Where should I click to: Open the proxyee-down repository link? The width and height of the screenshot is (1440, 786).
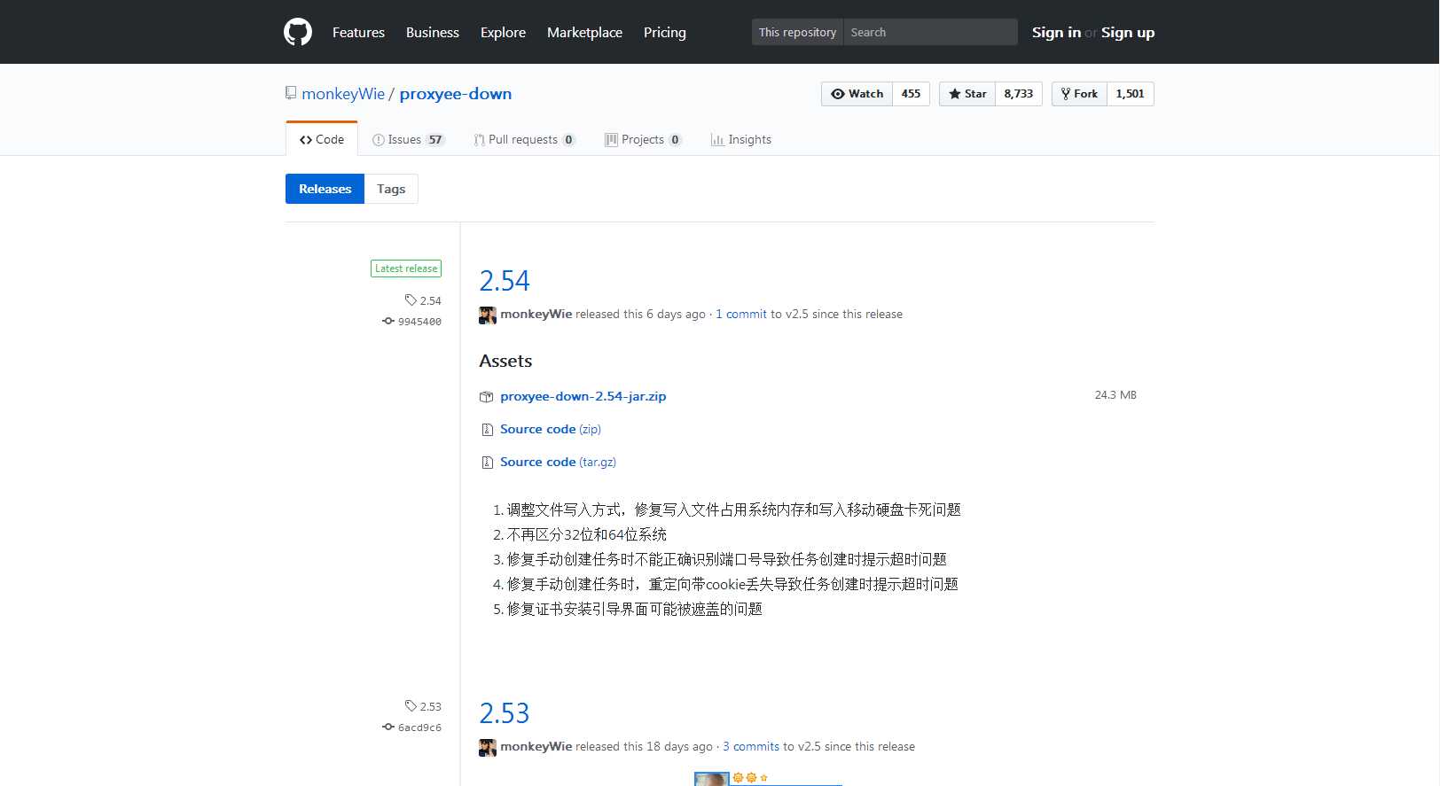tap(455, 94)
